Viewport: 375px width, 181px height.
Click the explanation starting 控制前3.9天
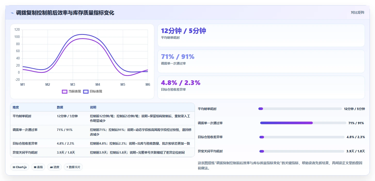pos(137,153)
